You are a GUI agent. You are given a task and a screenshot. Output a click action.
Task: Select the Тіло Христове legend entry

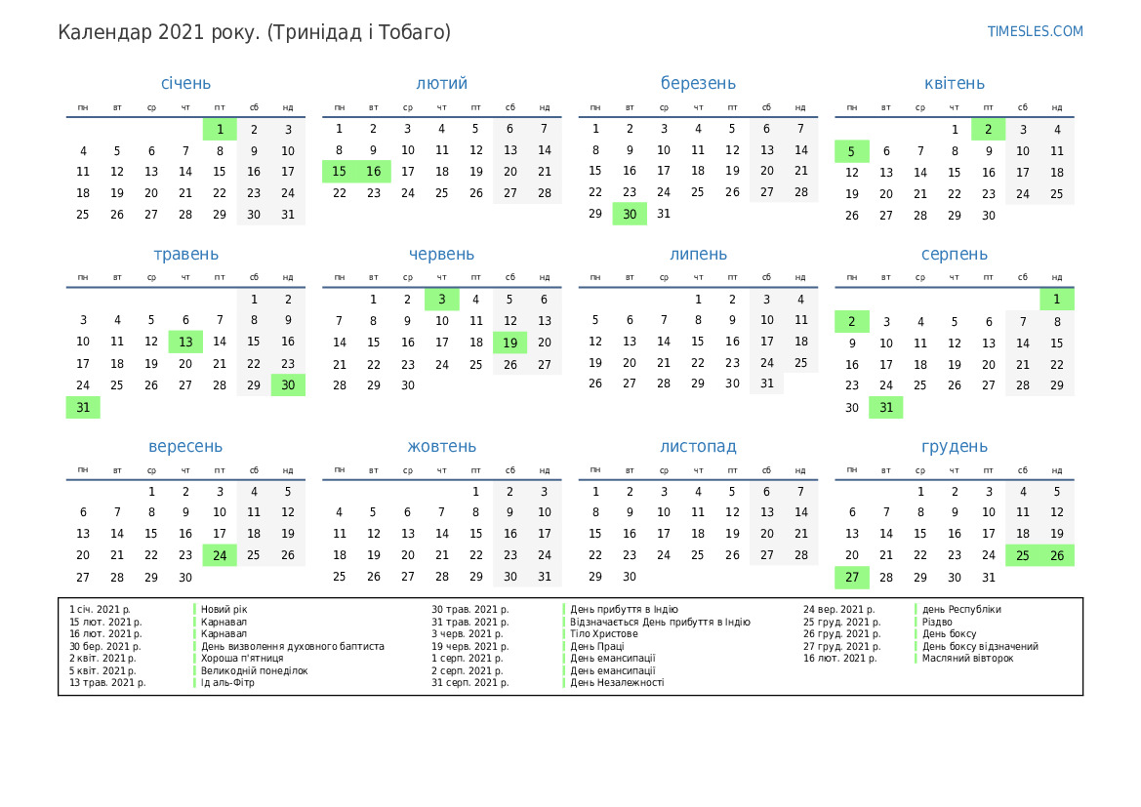tap(604, 634)
